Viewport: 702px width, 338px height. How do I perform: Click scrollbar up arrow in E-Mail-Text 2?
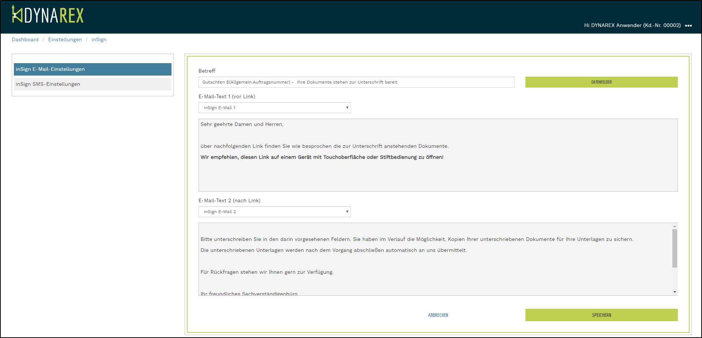[675, 226]
